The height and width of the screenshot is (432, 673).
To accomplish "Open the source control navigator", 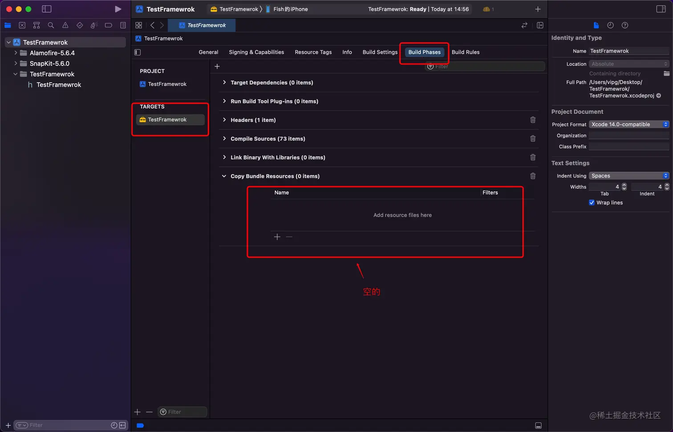I will point(22,25).
